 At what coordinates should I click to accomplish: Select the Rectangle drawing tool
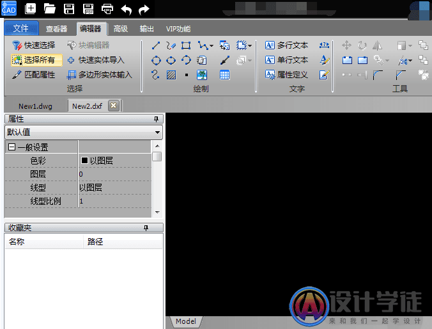[x=186, y=45]
